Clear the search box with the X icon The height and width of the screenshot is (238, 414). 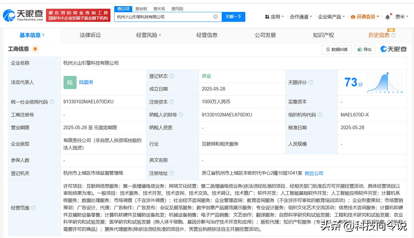coord(215,17)
